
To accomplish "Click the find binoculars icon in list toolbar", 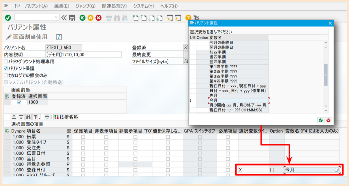I will tap(28, 117).
